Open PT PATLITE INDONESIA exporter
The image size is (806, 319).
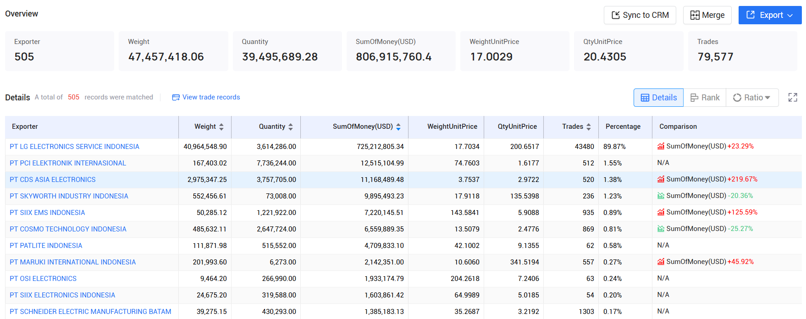46,246
